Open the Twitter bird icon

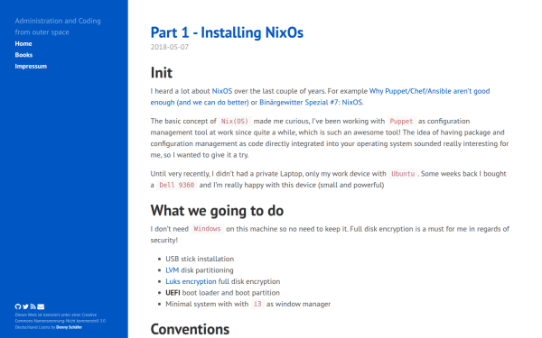pyautogui.click(x=25, y=306)
